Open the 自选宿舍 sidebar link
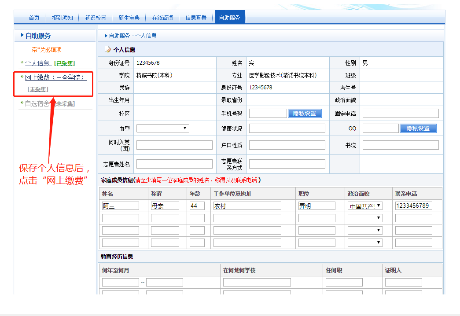 (x=37, y=104)
